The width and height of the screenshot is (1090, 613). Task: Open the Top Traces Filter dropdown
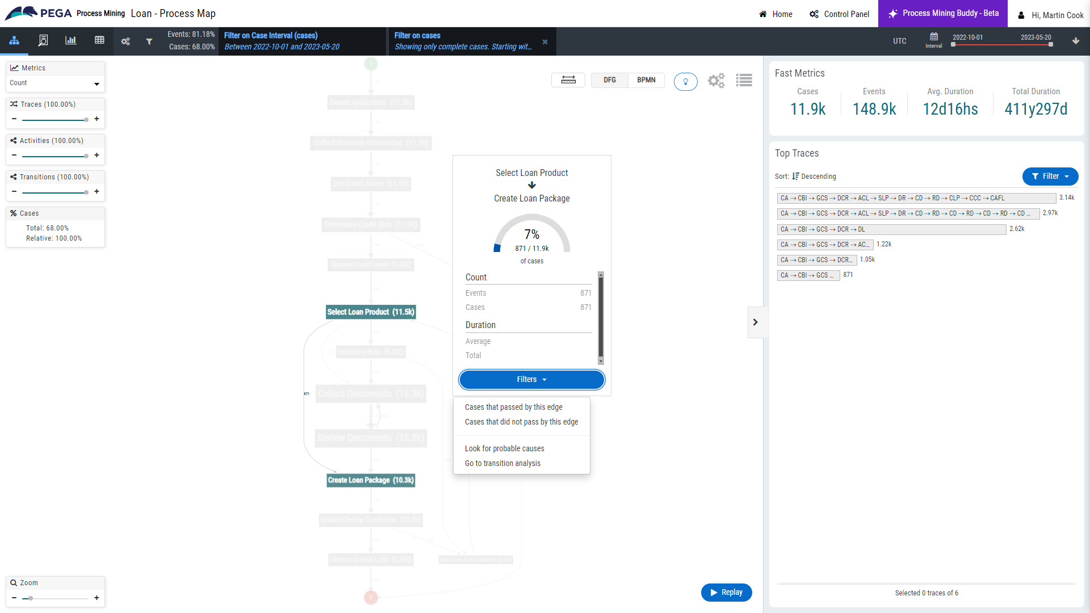(1050, 177)
